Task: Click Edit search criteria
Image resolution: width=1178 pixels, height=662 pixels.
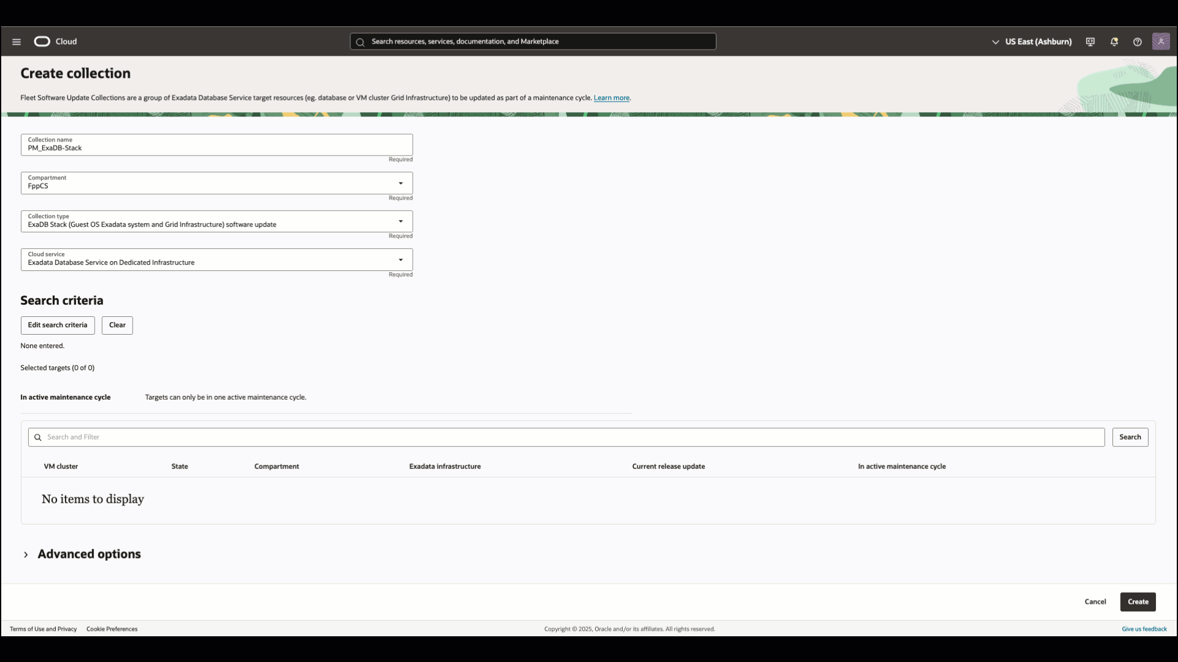Action: (58, 325)
